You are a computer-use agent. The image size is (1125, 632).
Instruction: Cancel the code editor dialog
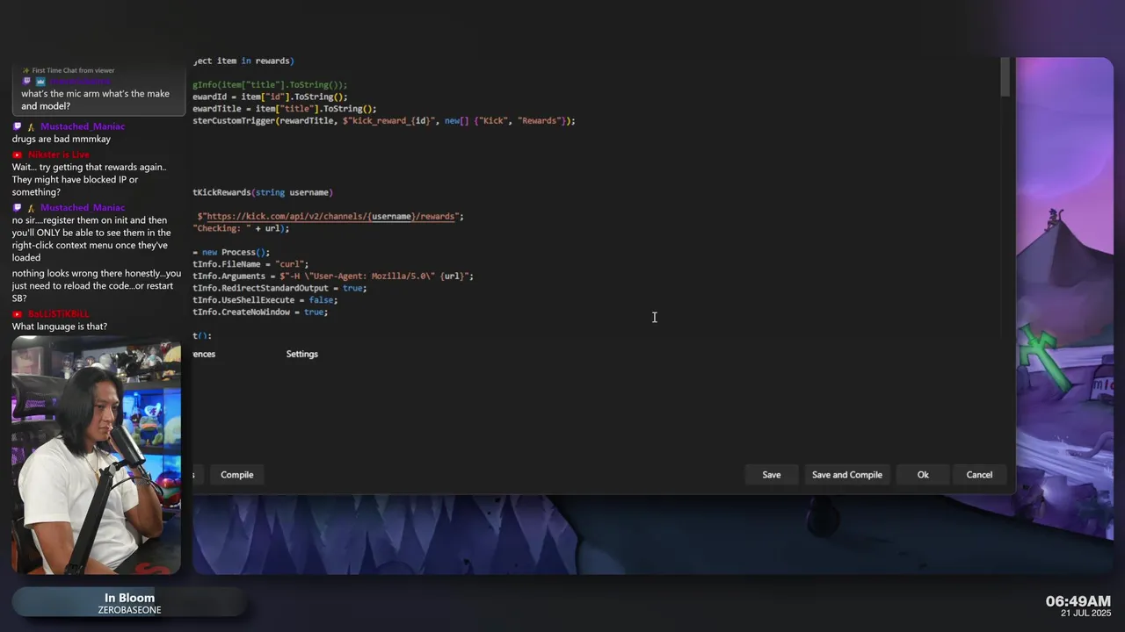click(979, 475)
